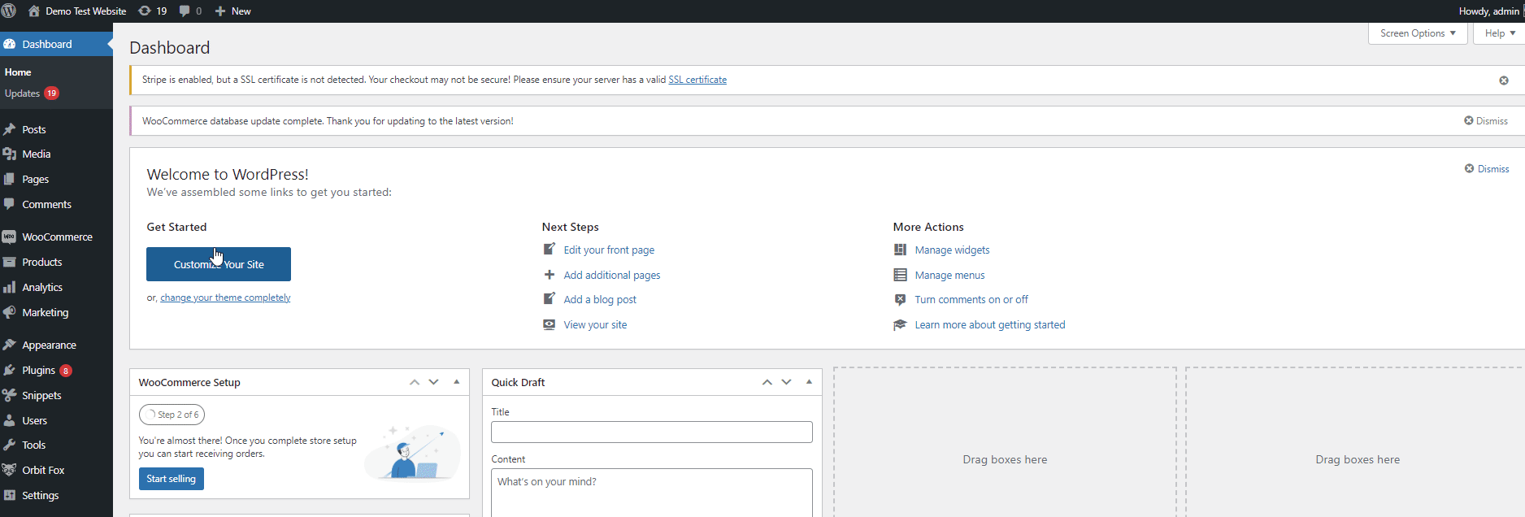1525x517 pixels.
Task: Open Updates submenu with 19 badge
Action: pyautogui.click(x=32, y=93)
